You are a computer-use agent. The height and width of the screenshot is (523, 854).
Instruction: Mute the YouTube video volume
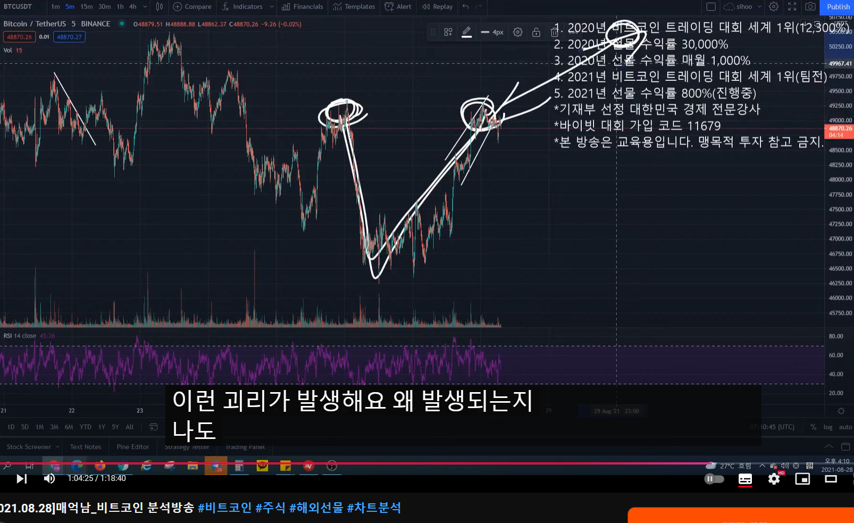click(49, 479)
